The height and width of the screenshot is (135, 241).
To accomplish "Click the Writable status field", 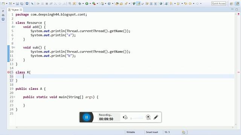I will pos(131,132).
